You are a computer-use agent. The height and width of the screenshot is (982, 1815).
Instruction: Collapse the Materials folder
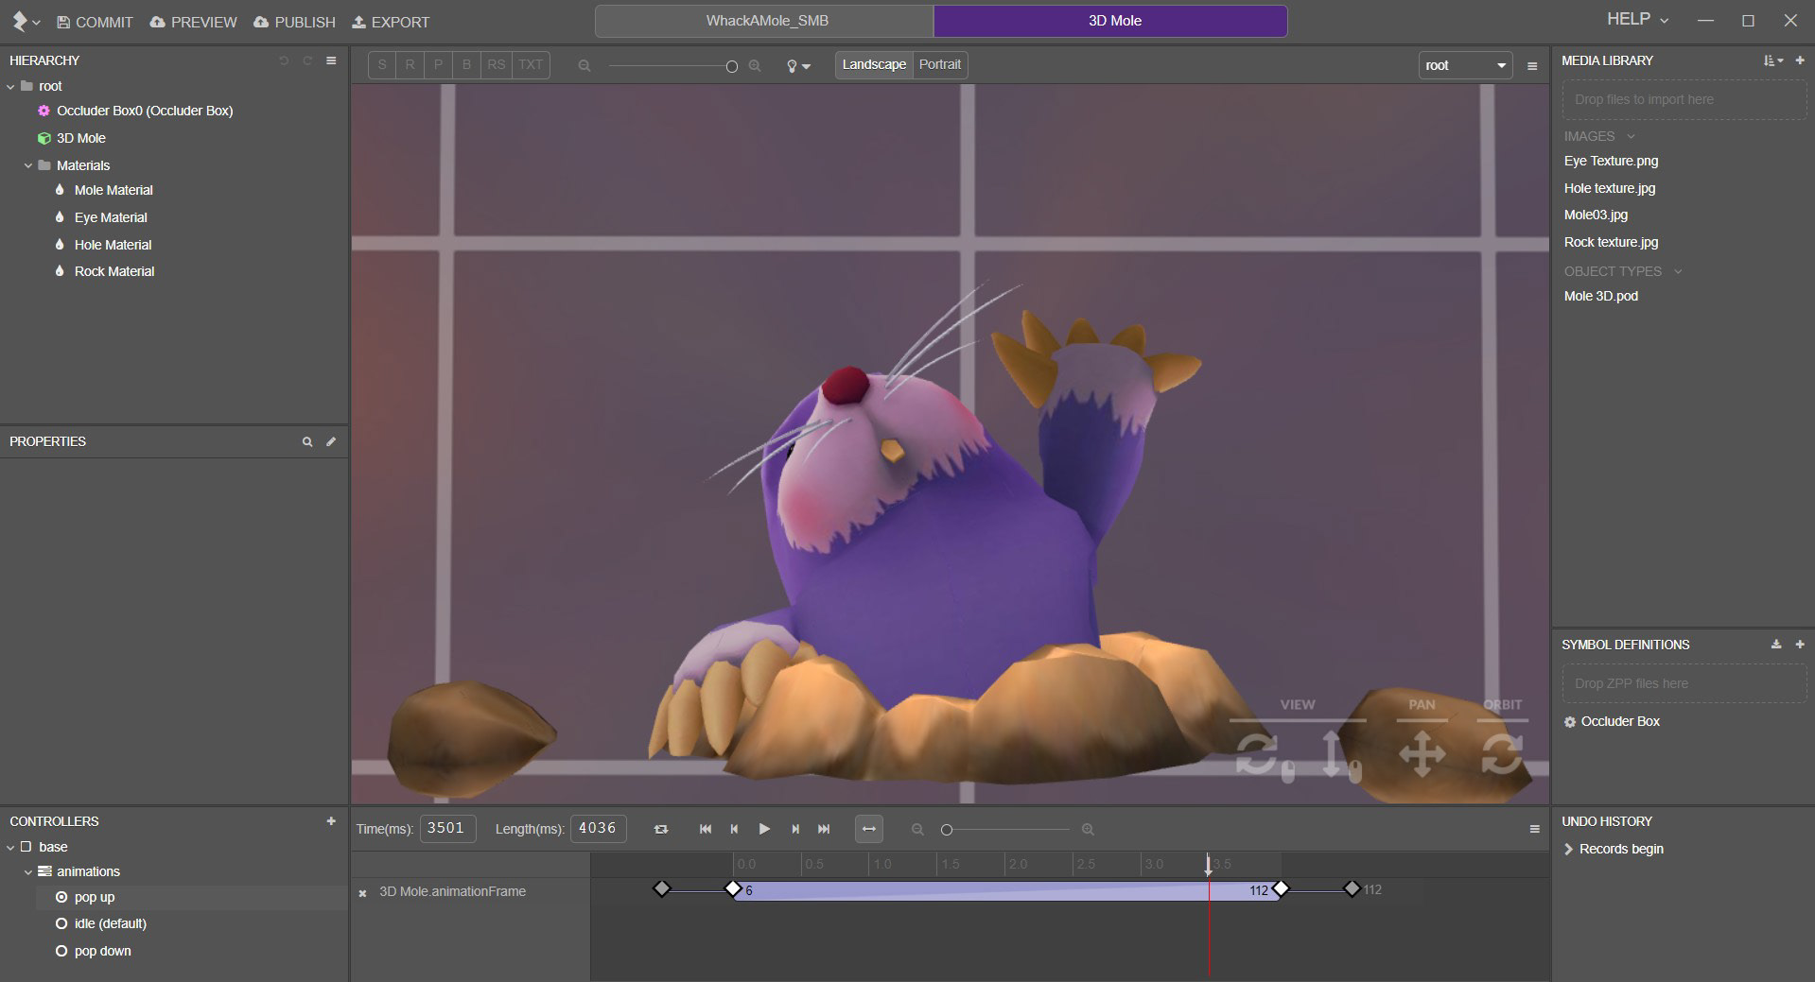28,165
